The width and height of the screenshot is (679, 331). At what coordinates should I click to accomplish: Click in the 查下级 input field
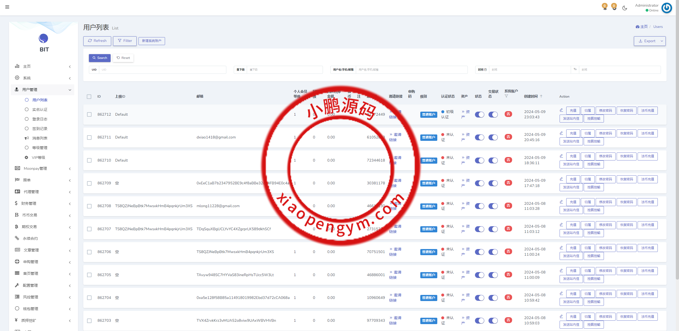(x=285, y=70)
